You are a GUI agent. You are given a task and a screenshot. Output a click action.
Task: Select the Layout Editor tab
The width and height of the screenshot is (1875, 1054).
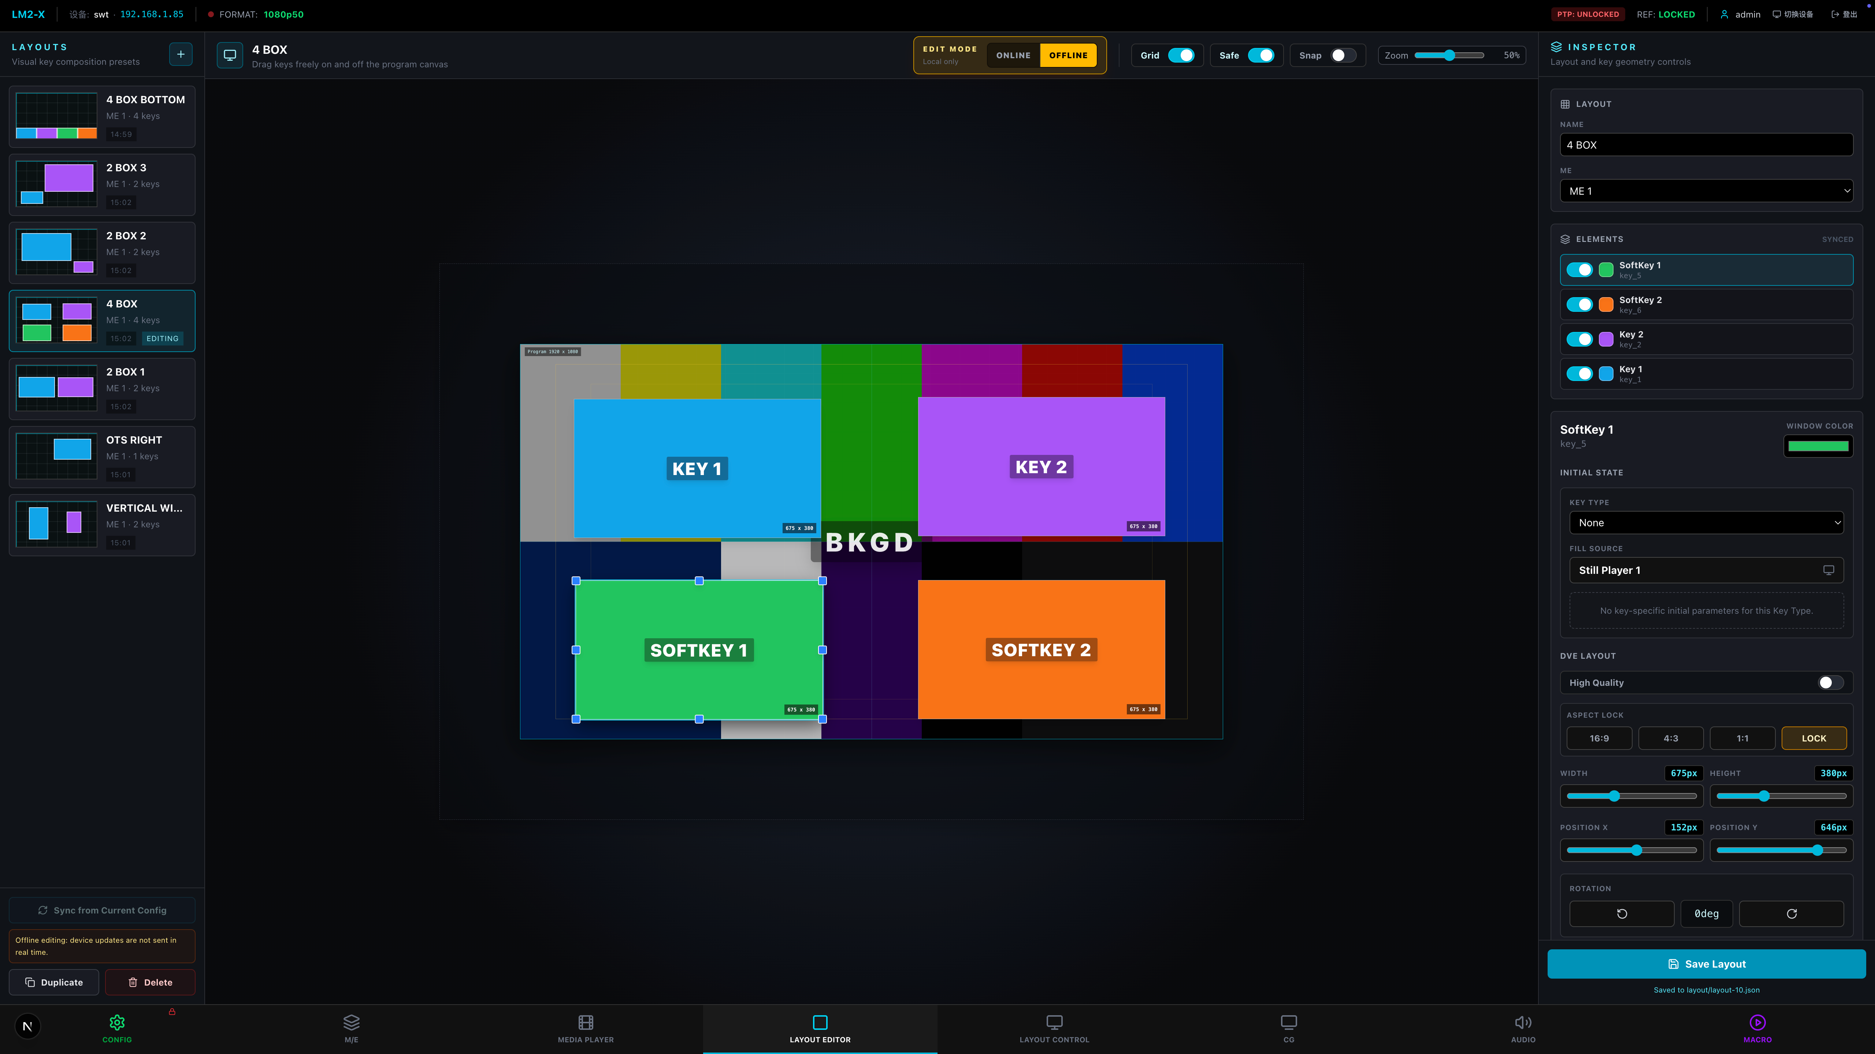(x=820, y=1028)
